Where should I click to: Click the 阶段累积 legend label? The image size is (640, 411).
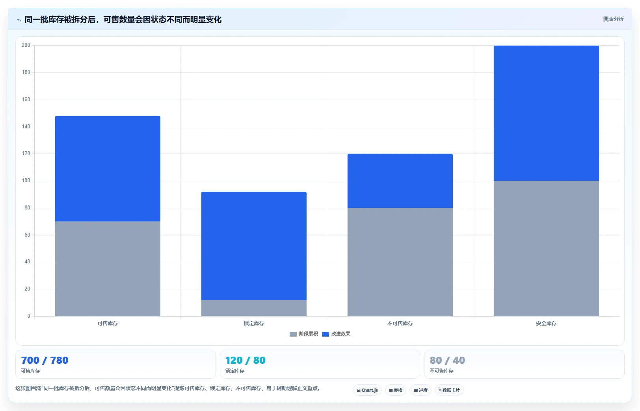tap(308, 334)
